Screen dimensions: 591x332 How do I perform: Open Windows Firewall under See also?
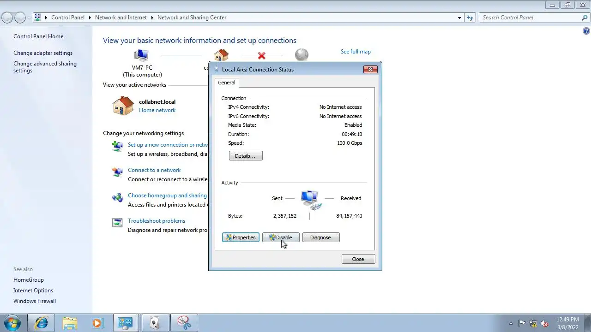(35, 301)
